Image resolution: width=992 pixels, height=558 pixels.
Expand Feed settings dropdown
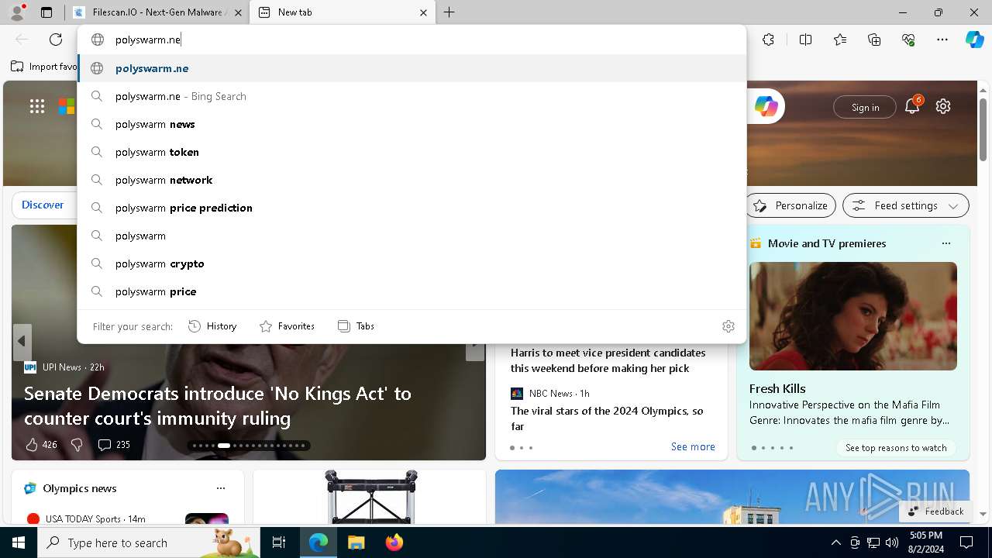pyautogui.click(x=906, y=205)
